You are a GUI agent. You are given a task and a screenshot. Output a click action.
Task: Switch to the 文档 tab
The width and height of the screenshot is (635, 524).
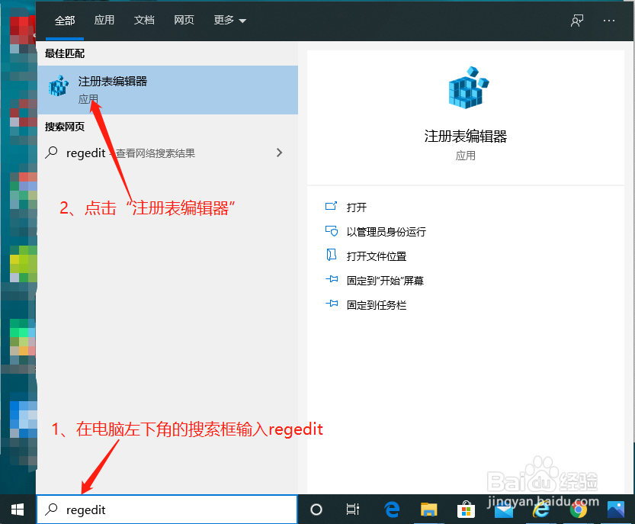pyautogui.click(x=144, y=21)
